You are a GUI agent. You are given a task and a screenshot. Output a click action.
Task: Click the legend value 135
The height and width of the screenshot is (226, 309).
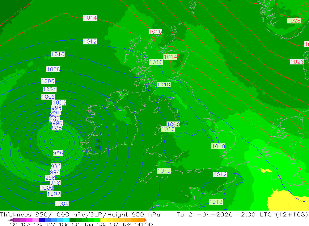tap(101, 224)
